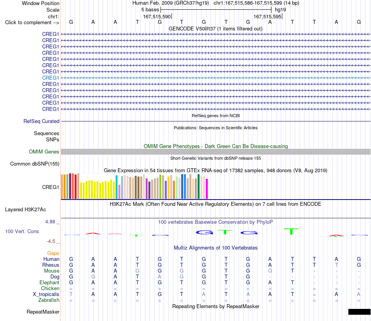Click the H3K27Ac Mark ENCODE track title

point(216,204)
